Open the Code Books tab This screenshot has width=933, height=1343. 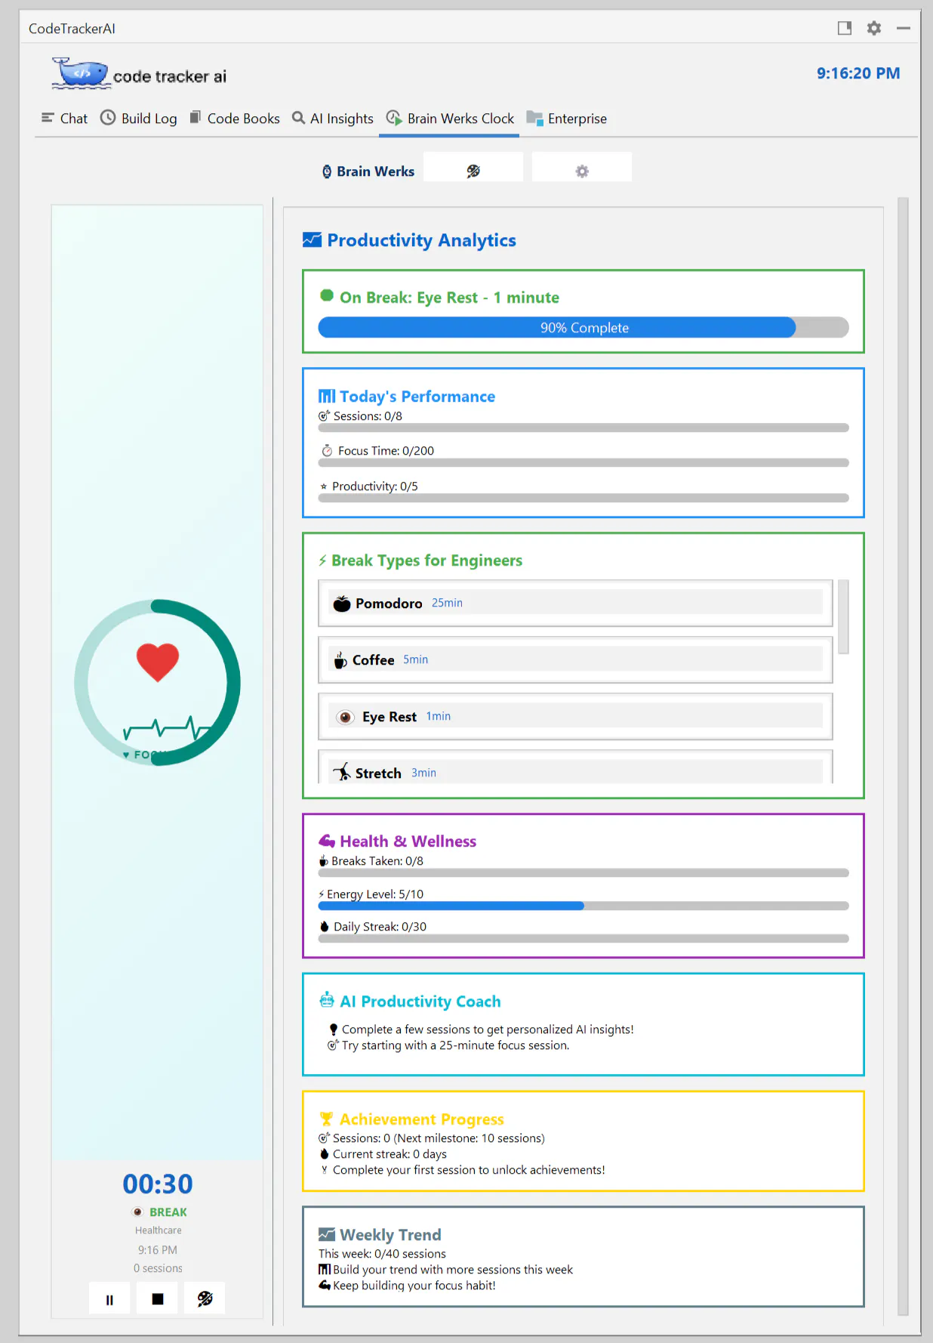point(235,119)
